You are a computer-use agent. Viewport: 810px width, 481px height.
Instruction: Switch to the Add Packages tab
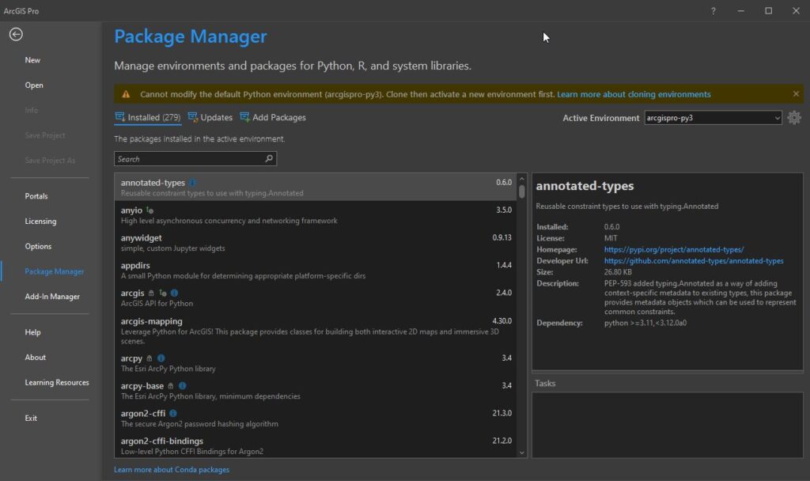[272, 118]
